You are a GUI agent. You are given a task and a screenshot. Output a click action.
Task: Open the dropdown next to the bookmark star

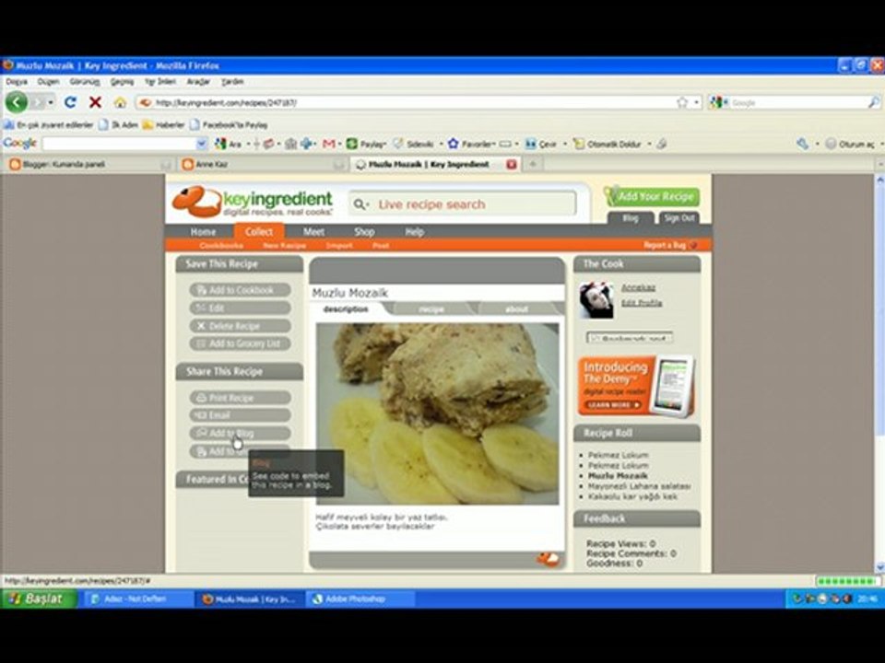click(x=697, y=102)
